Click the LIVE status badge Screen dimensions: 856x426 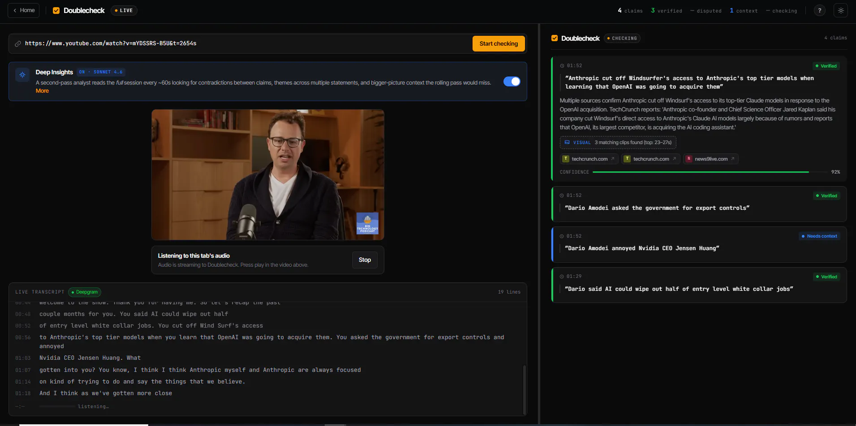point(124,10)
